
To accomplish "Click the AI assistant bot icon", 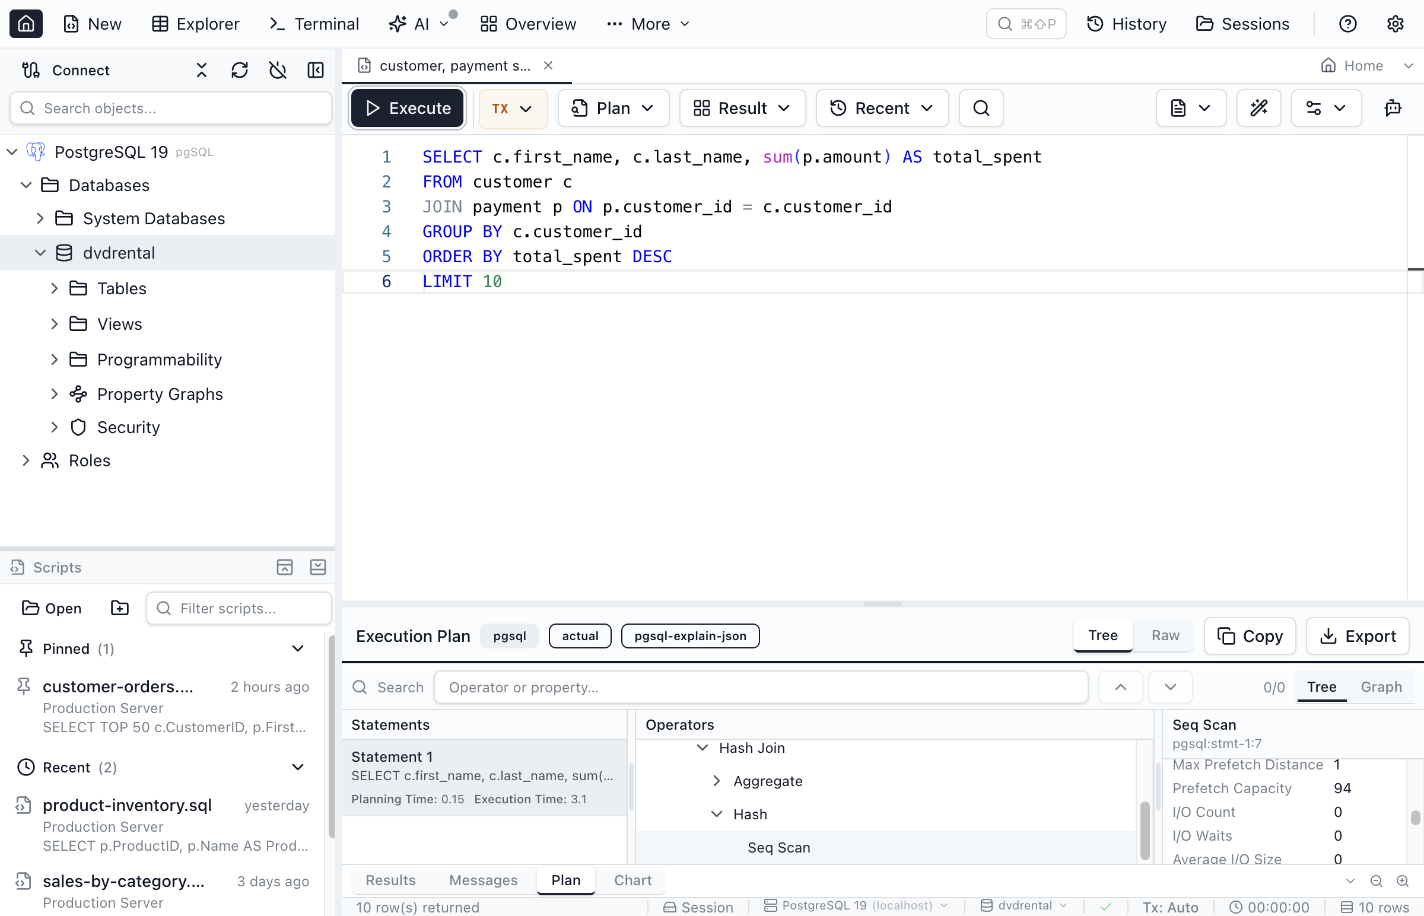I will [x=1393, y=108].
